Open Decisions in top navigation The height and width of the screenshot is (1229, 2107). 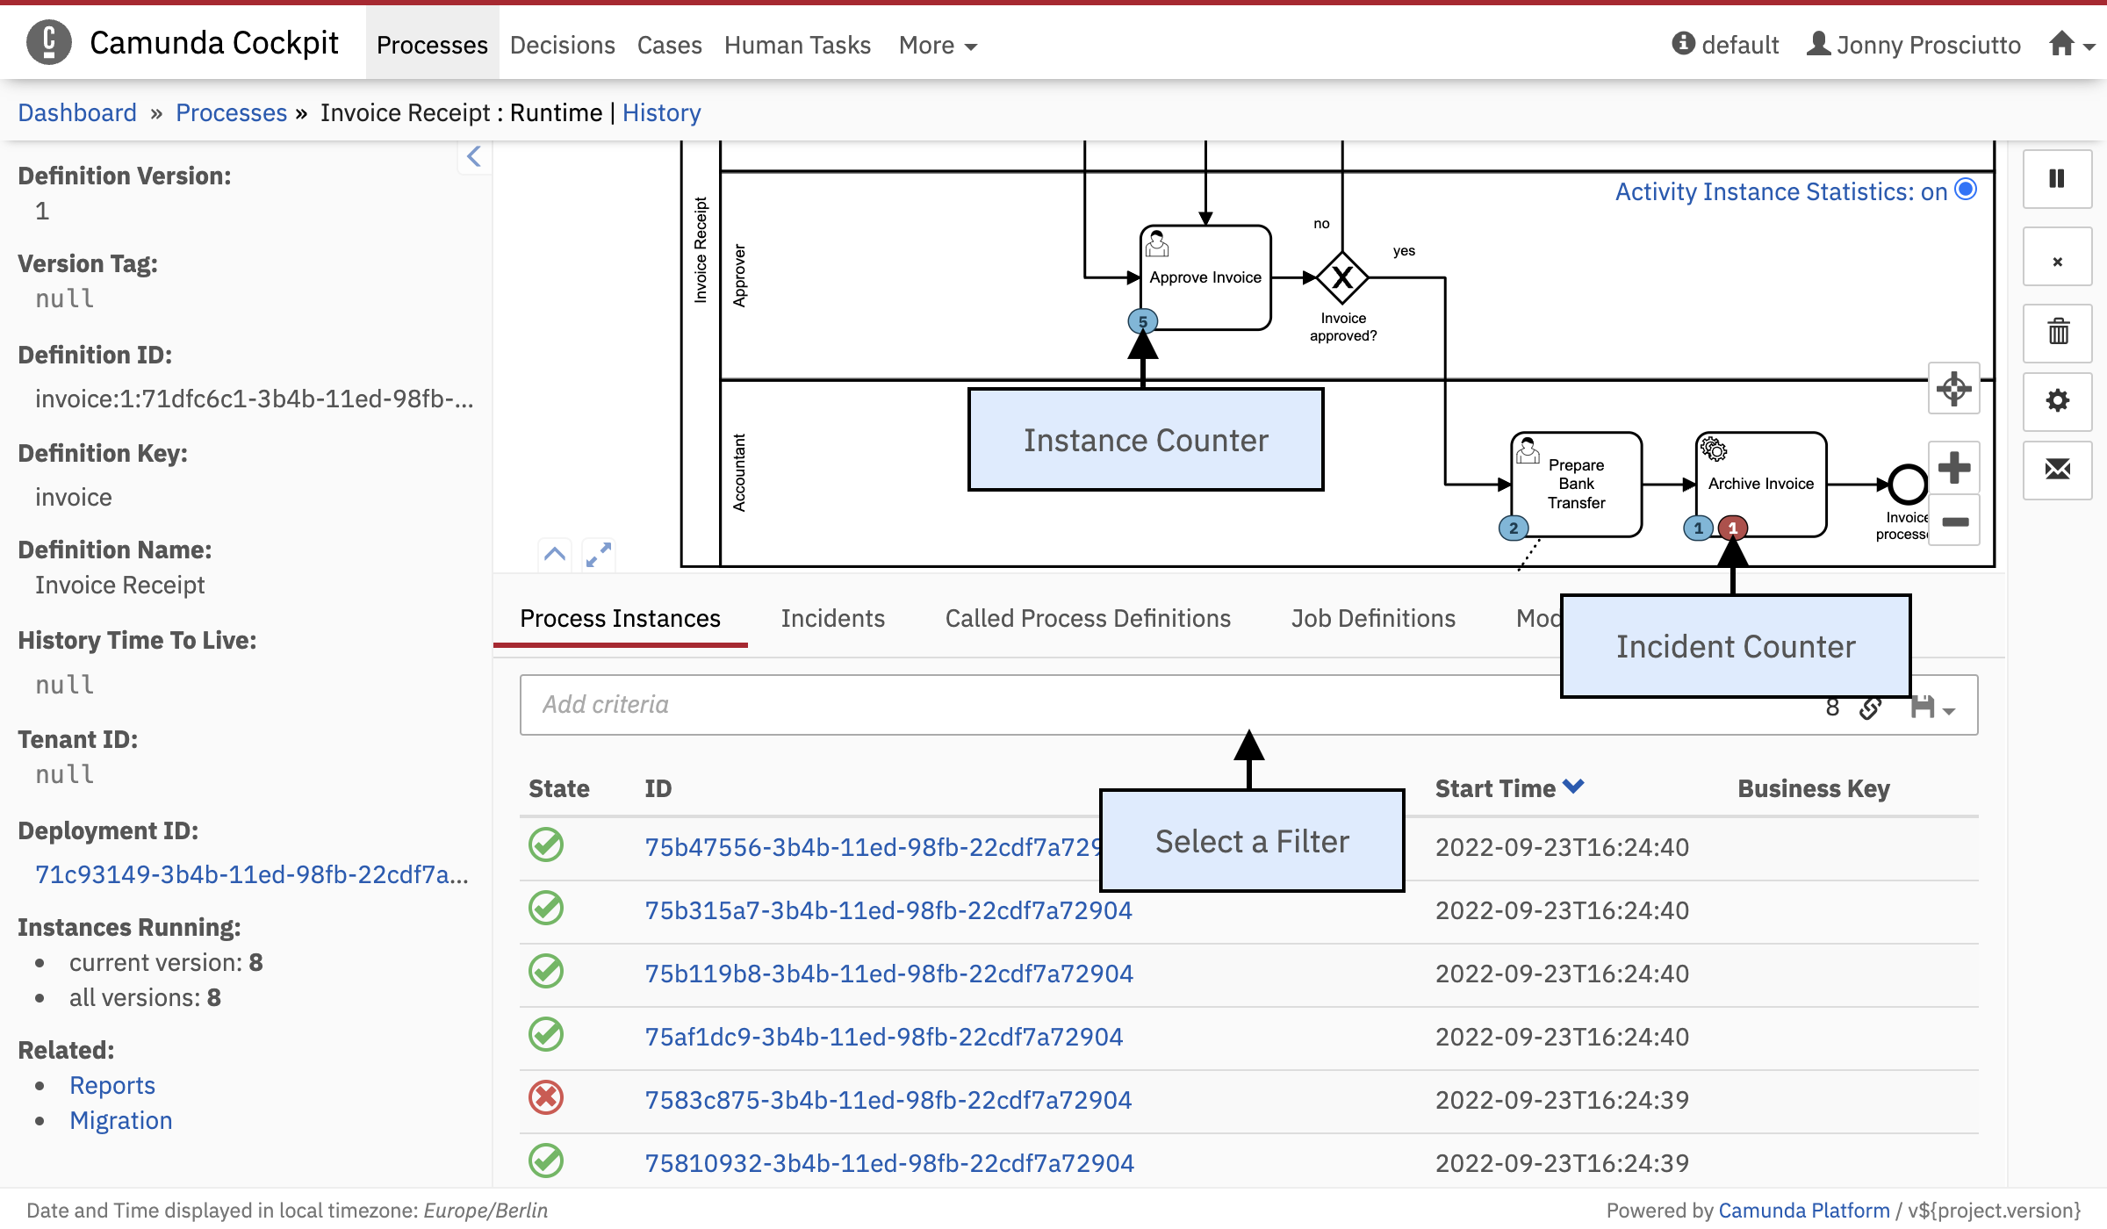coord(563,45)
